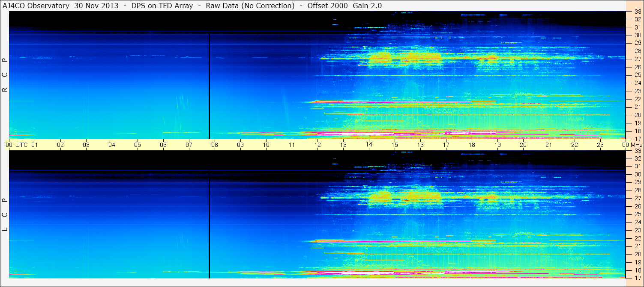Click LCP panel 27 MHz scale label
This screenshot has height=287, width=644.
638,198
